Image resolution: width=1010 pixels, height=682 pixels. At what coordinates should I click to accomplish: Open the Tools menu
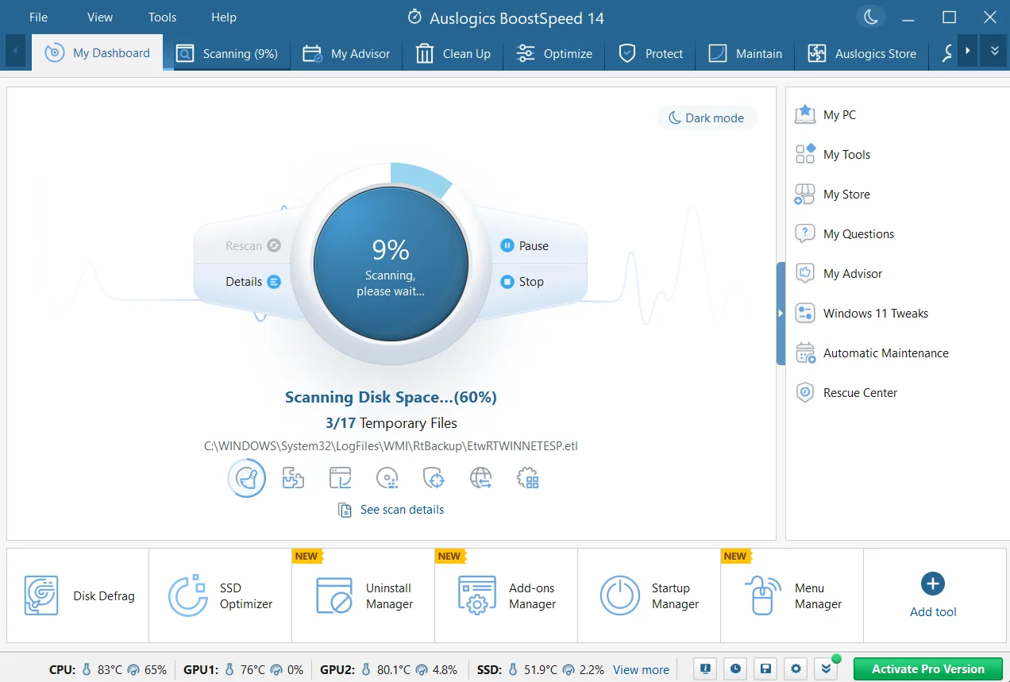click(x=162, y=17)
